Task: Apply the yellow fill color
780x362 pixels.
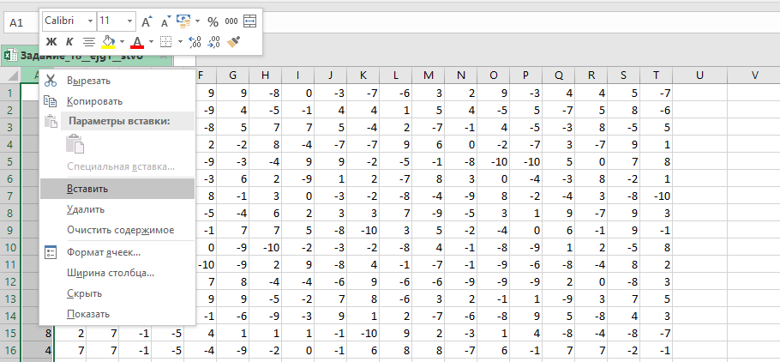Action: (x=108, y=41)
